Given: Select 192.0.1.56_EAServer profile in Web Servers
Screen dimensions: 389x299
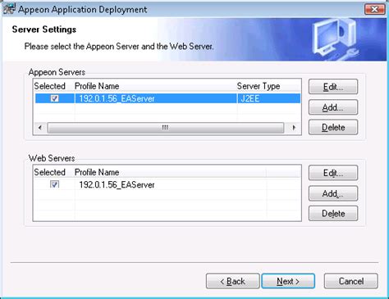Looking at the screenshot, I should click(x=117, y=185).
